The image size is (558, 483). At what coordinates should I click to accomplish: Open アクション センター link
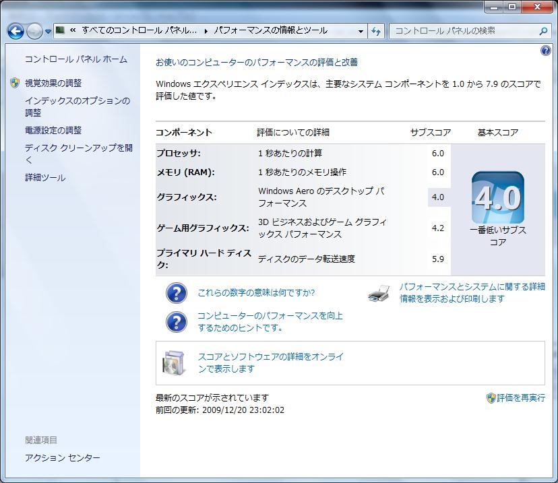[x=63, y=458]
